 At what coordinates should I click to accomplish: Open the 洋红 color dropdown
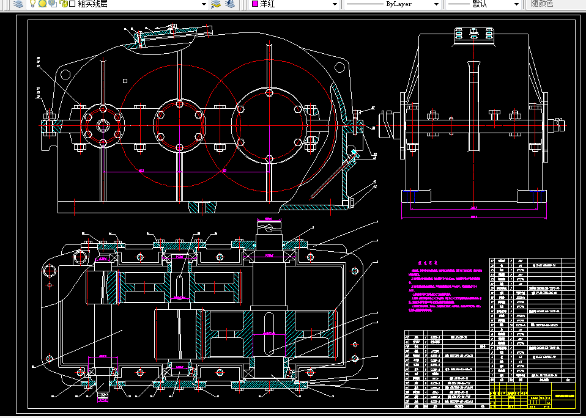coord(335,4)
